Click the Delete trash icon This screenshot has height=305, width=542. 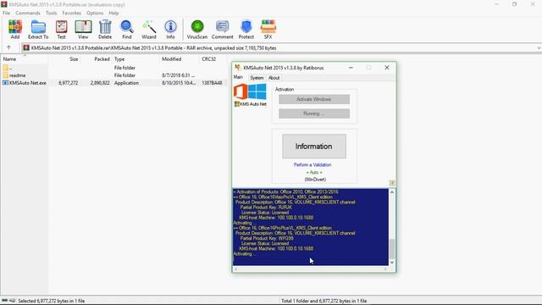point(105,29)
